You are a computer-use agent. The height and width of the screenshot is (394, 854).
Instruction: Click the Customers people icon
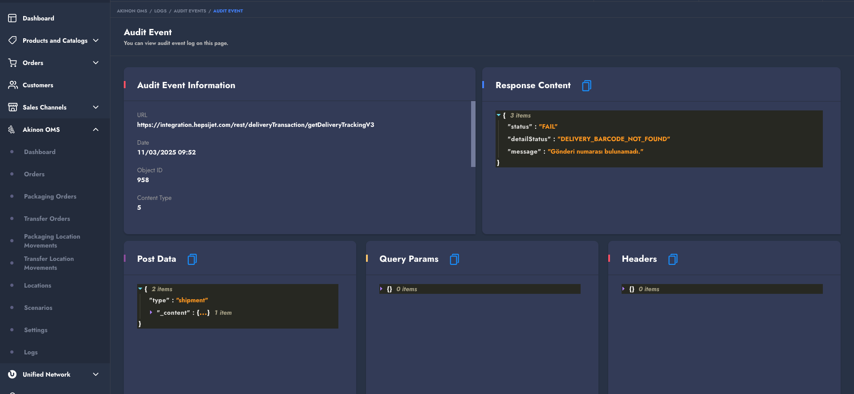(12, 85)
